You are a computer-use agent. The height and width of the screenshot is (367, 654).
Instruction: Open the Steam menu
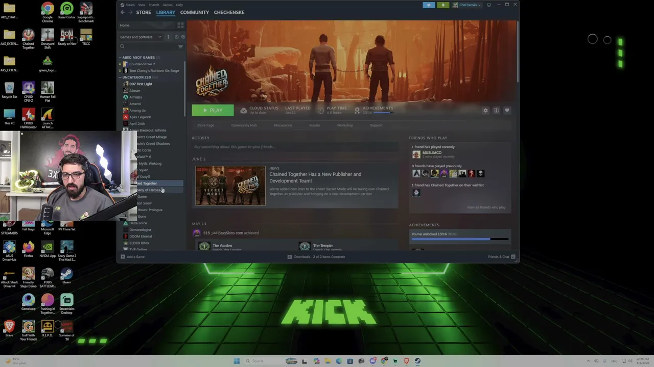pos(130,5)
